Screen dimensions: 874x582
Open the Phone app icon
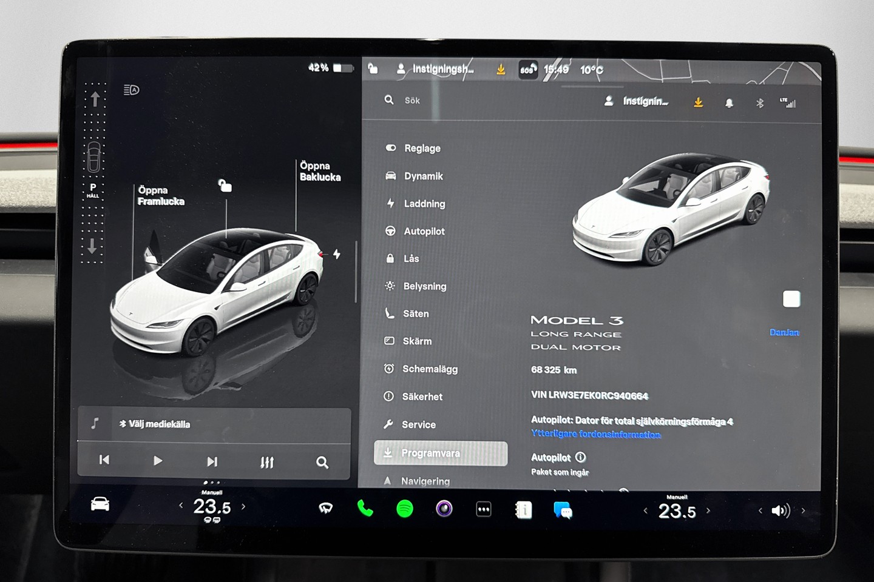pyautogui.click(x=365, y=508)
